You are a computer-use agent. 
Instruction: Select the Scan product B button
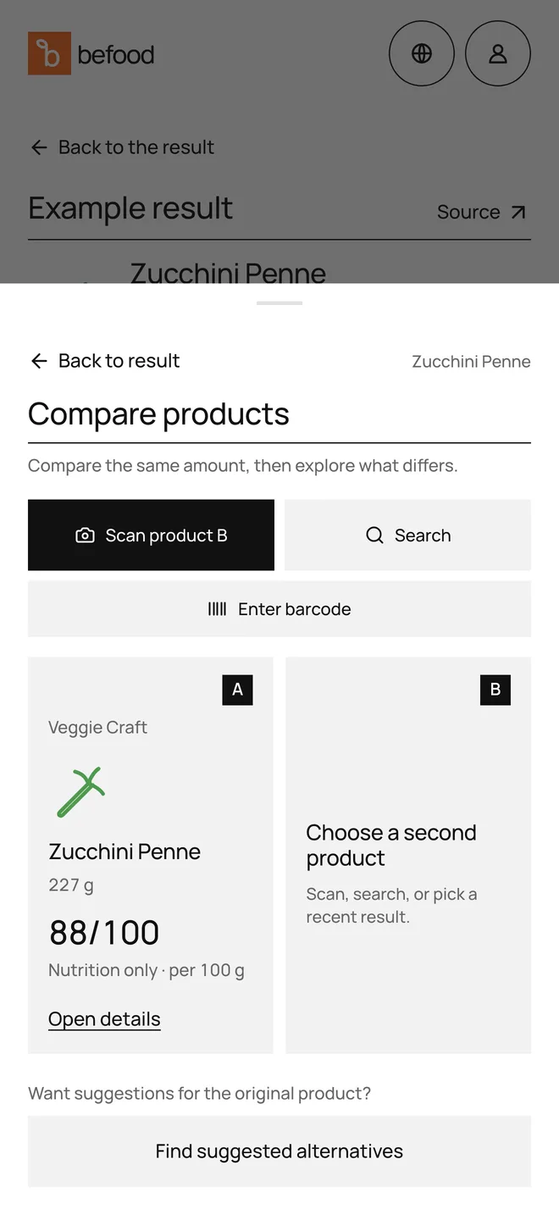tap(151, 535)
